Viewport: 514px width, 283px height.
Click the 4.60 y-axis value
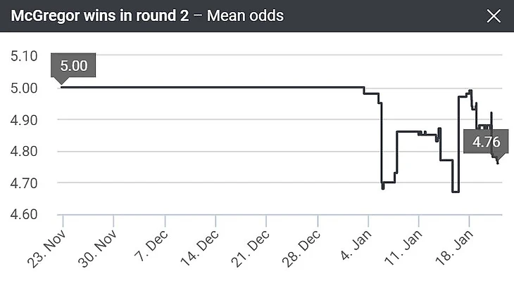[x=25, y=214]
